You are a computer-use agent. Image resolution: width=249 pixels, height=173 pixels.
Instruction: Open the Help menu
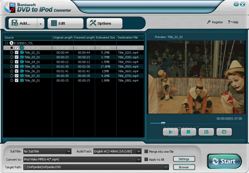[x=233, y=22]
